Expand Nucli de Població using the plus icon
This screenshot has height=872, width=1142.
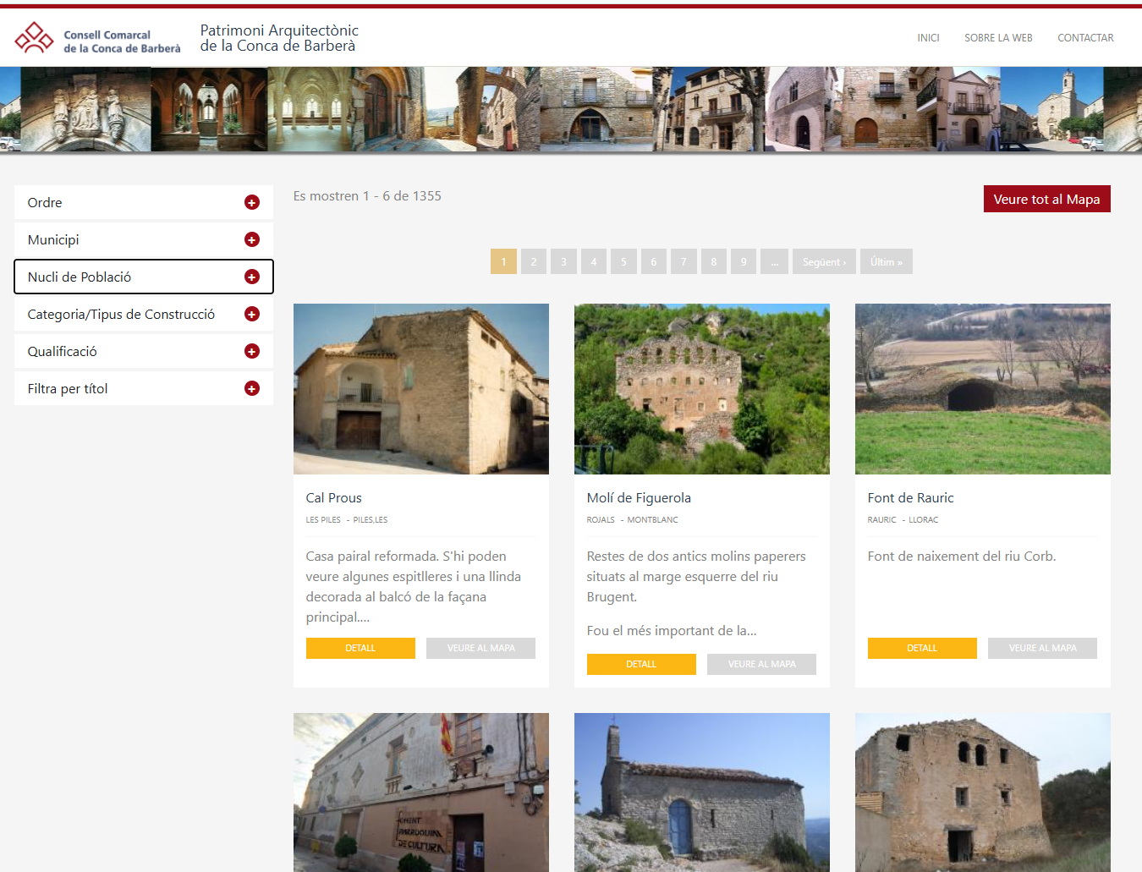click(252, 277)
